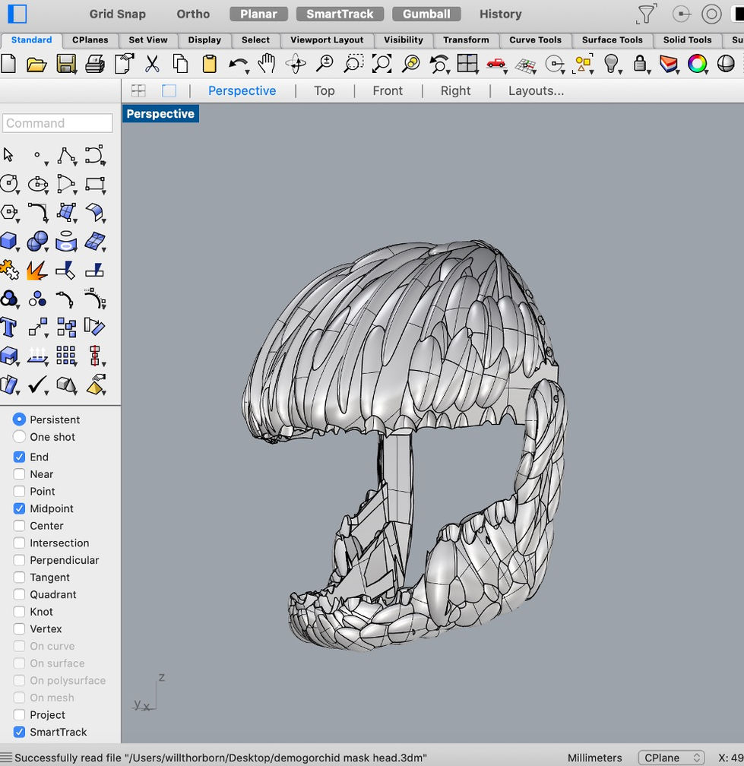This screenshot has width=744, height=766.
Task: Paste from clipboard icon
Action: pyautogui.click(x=210, y=64)
